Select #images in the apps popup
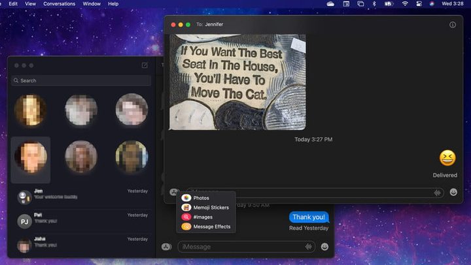The image size is (471, 265). point(202,217)
